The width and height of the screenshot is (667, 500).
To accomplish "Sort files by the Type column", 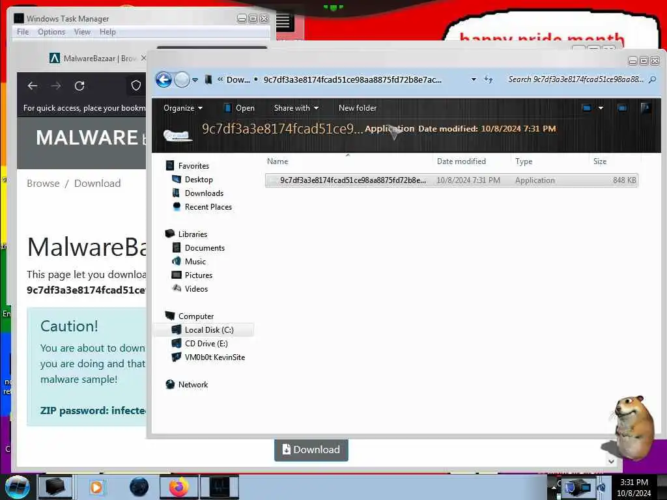I will (x=524, y=161).
